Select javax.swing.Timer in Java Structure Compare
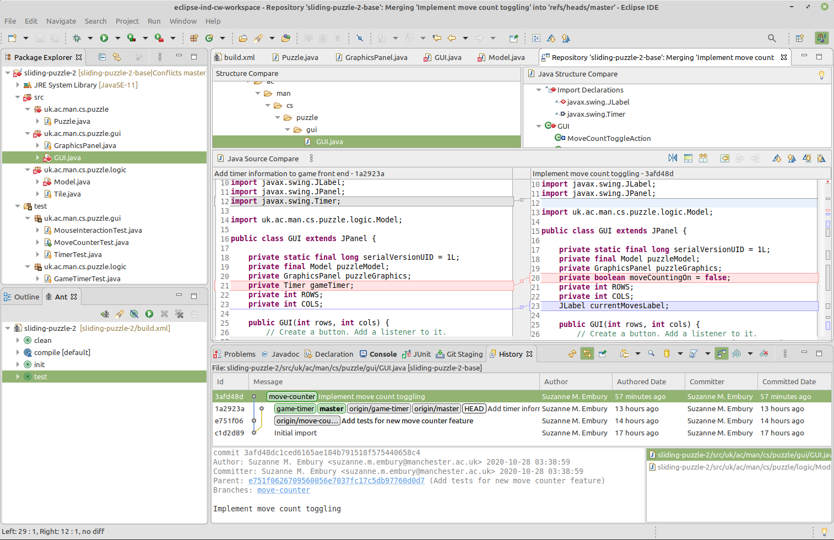This screenshot has width=834, height=540. pos(596,114)
